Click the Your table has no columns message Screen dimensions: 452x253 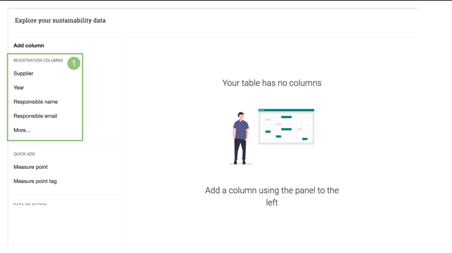click(x=272, y=83)
